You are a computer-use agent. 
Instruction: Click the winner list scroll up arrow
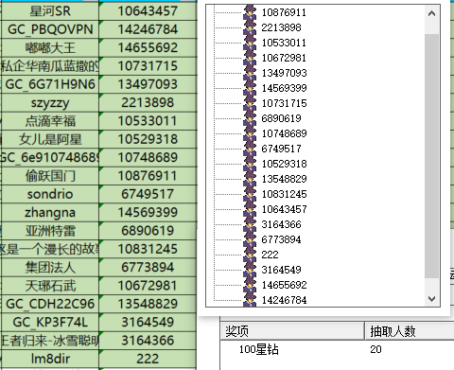pyautogui.click(x=431, y=13)
